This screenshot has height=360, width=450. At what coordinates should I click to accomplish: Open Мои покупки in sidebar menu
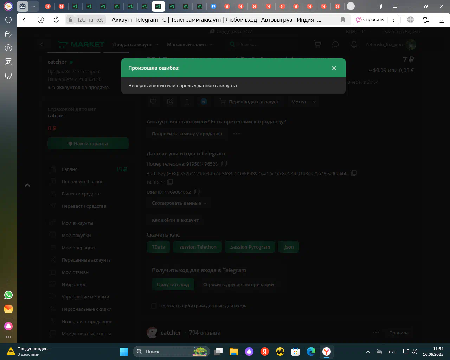click(76, 235)
